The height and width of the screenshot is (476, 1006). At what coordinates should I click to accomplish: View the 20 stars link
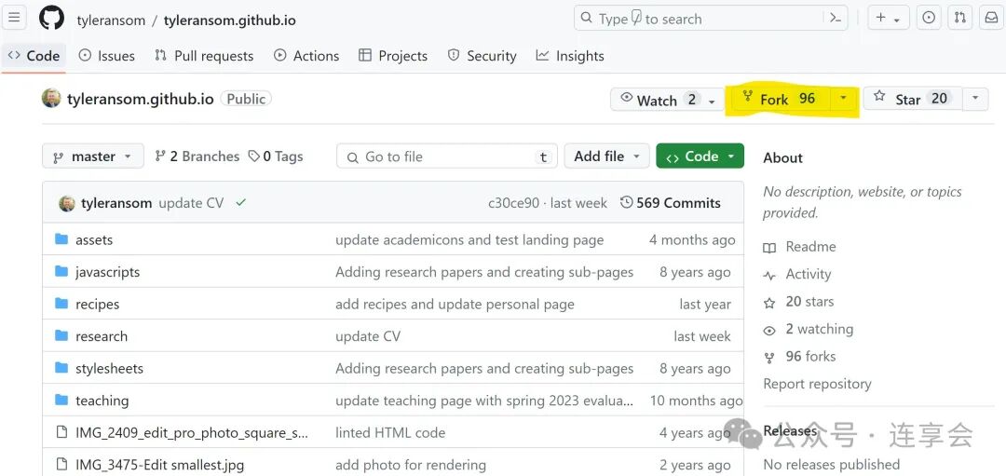[x=798, y=302]
